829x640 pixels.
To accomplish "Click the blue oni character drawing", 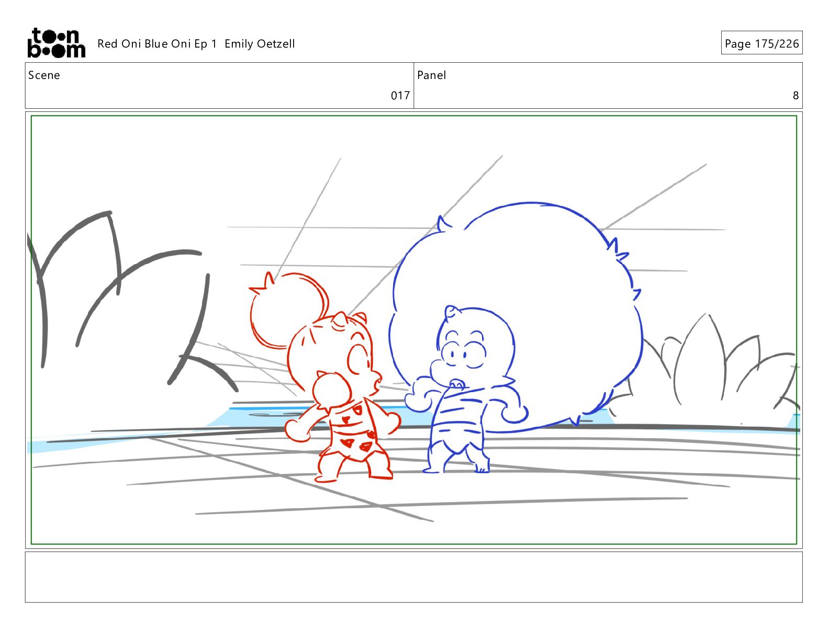I will pyautogui.click(x=516, y=337).
